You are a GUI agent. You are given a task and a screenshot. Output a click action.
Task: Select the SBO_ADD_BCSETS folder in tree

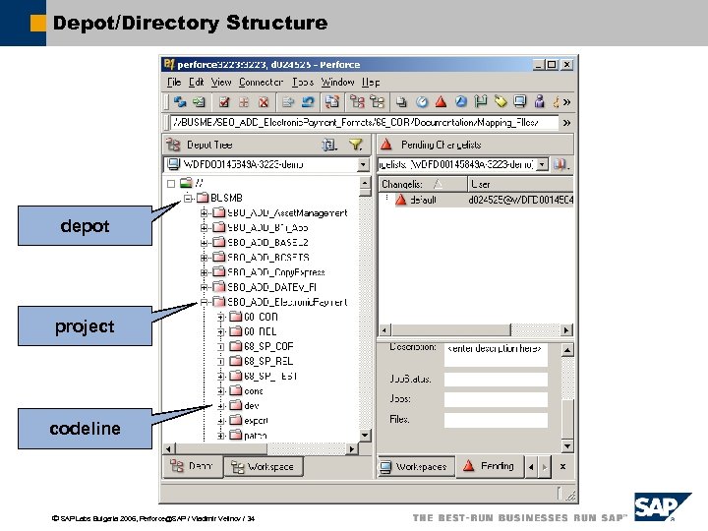268,258
